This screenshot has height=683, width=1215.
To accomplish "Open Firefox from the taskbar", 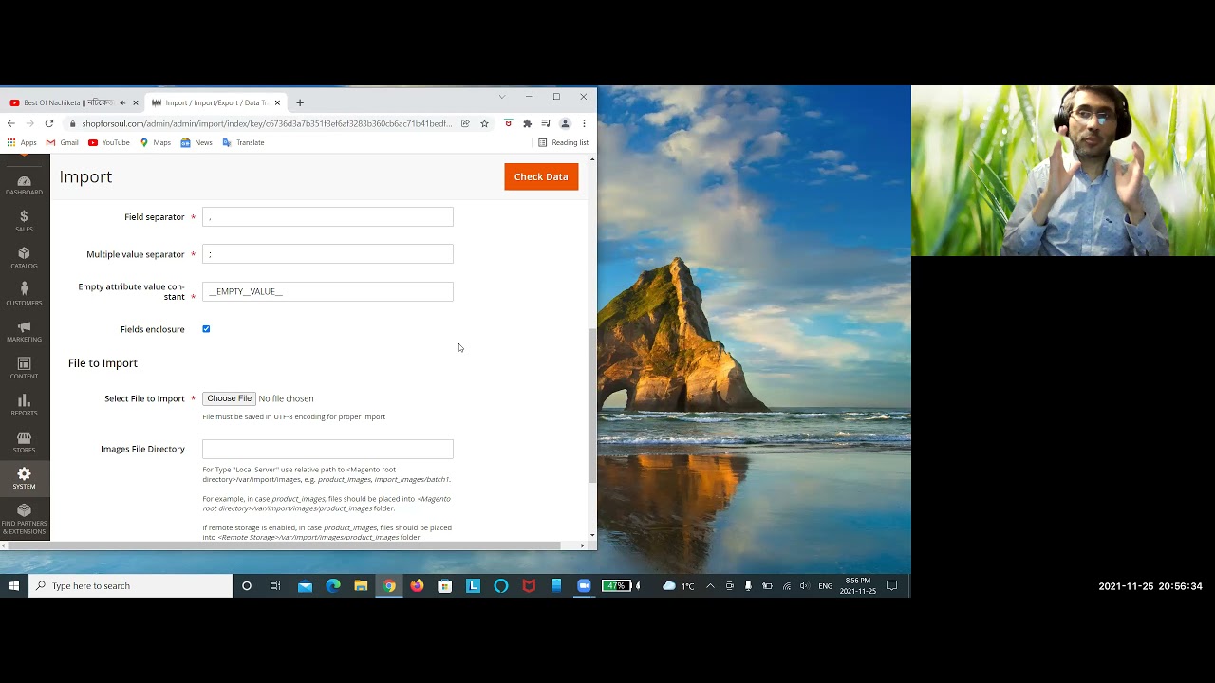I will (x=417, y=585).
